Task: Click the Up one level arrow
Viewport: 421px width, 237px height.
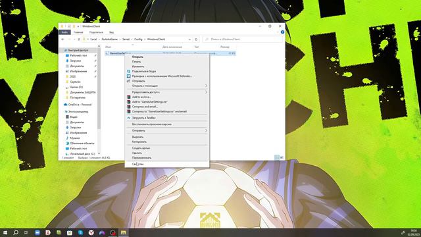Action: click(79, 39)
